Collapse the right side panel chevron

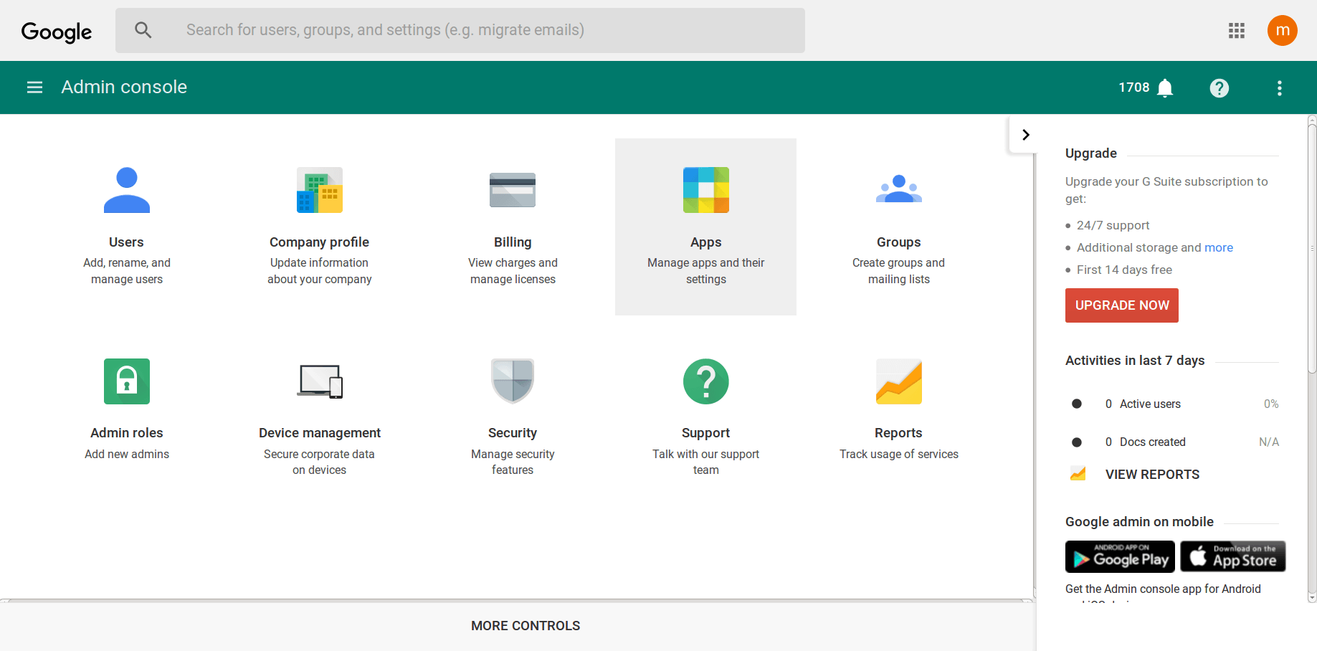1025,135
